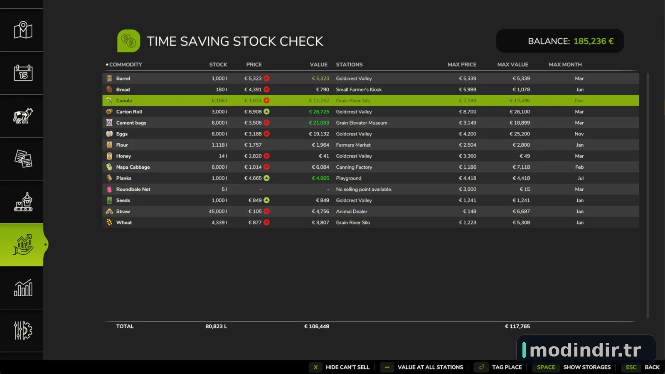Open the map sidebar icon
This screenshot has height=374, width=665.
click(23, 30)
